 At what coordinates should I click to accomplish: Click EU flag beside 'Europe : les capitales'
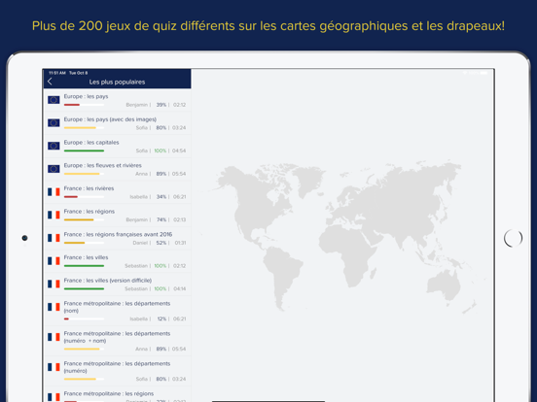(x=54, y=146)
